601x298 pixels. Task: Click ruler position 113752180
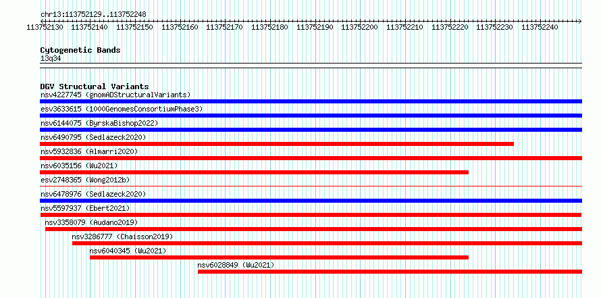269,28
